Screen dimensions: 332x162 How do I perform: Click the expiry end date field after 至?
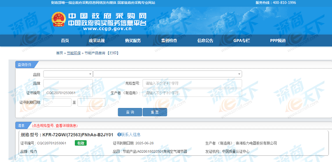point(92,102)
